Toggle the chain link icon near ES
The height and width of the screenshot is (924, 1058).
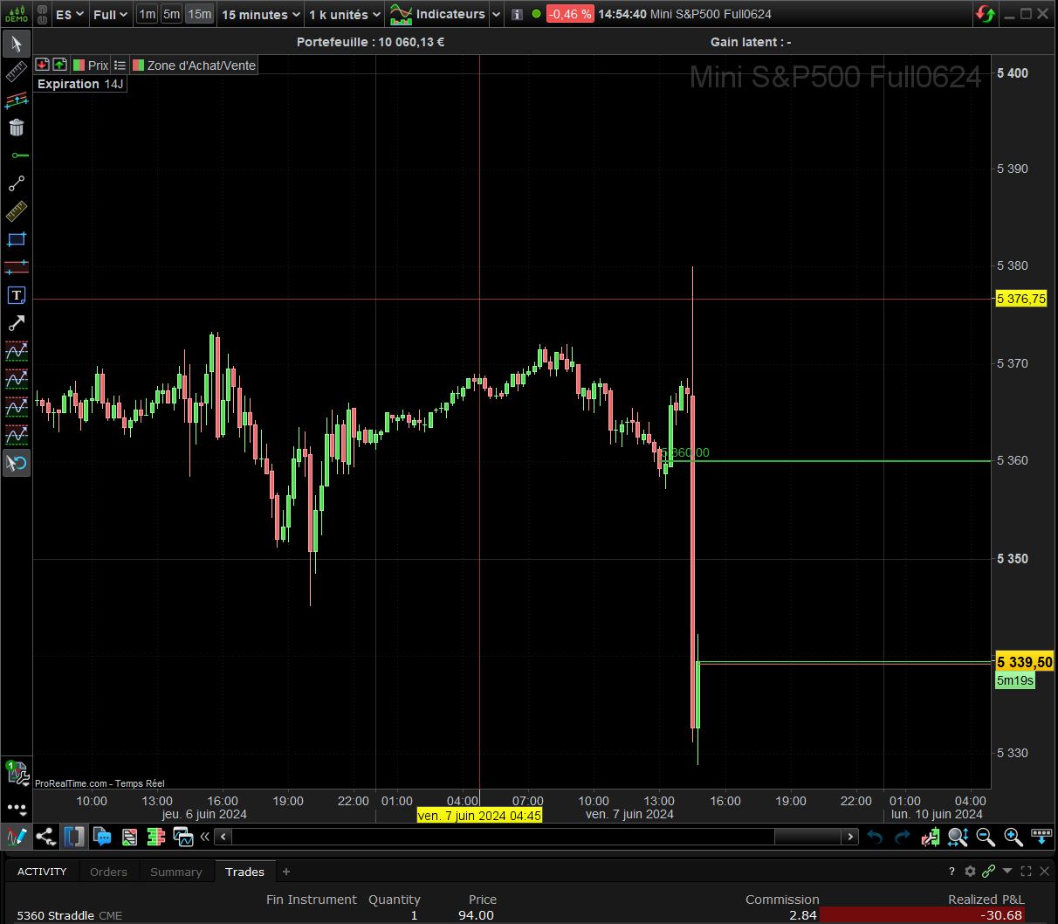point(41,14)
